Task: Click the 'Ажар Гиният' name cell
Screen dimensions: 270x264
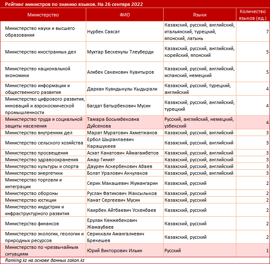Action: click(101, 160)
